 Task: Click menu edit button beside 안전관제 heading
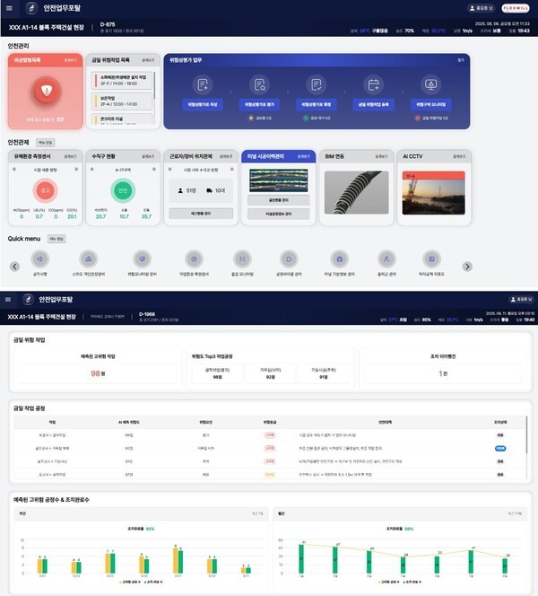(45, 142)
